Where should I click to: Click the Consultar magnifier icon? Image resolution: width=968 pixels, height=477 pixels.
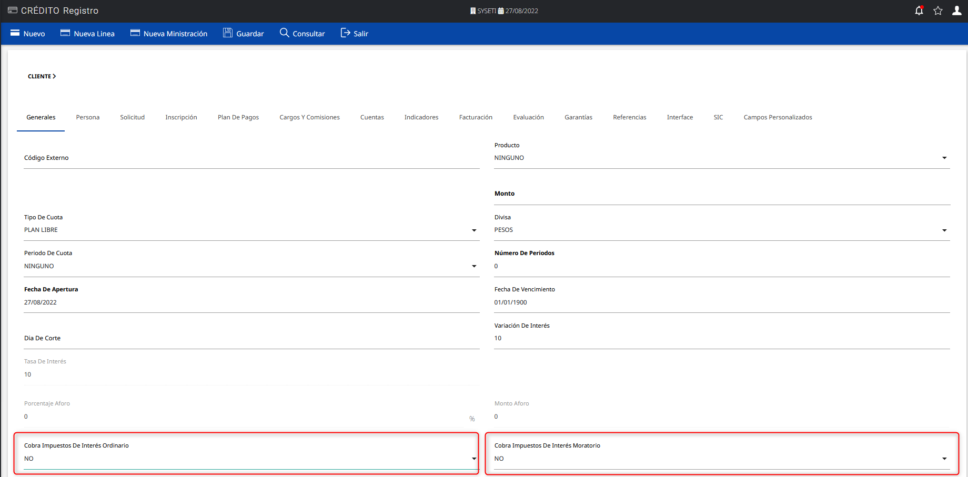285,33
